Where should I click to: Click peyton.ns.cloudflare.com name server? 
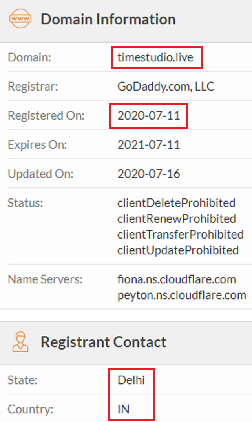pyautogui.click(x=182, y=295)
